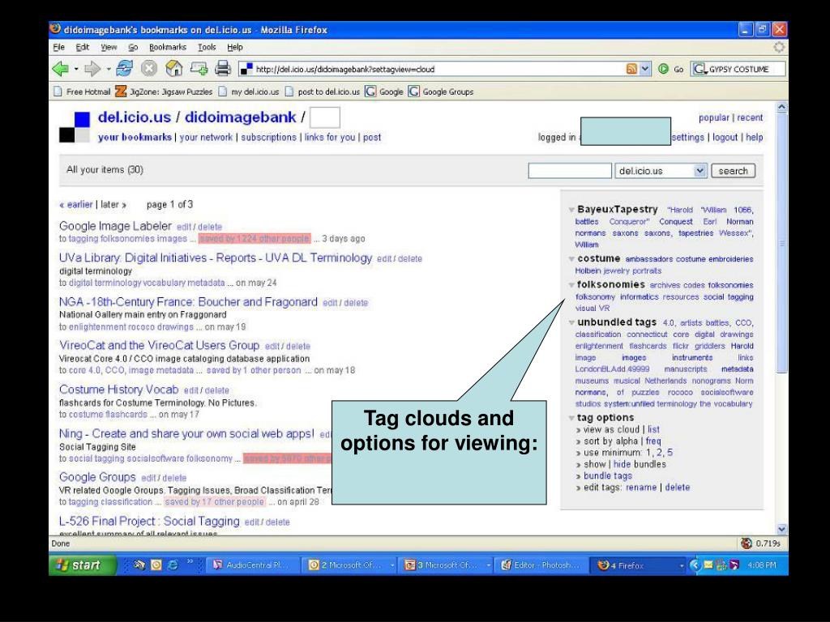This screenshot has height=622, width=830.
Task: Reload the page with the refresh icon
Action: pos(124,68)
